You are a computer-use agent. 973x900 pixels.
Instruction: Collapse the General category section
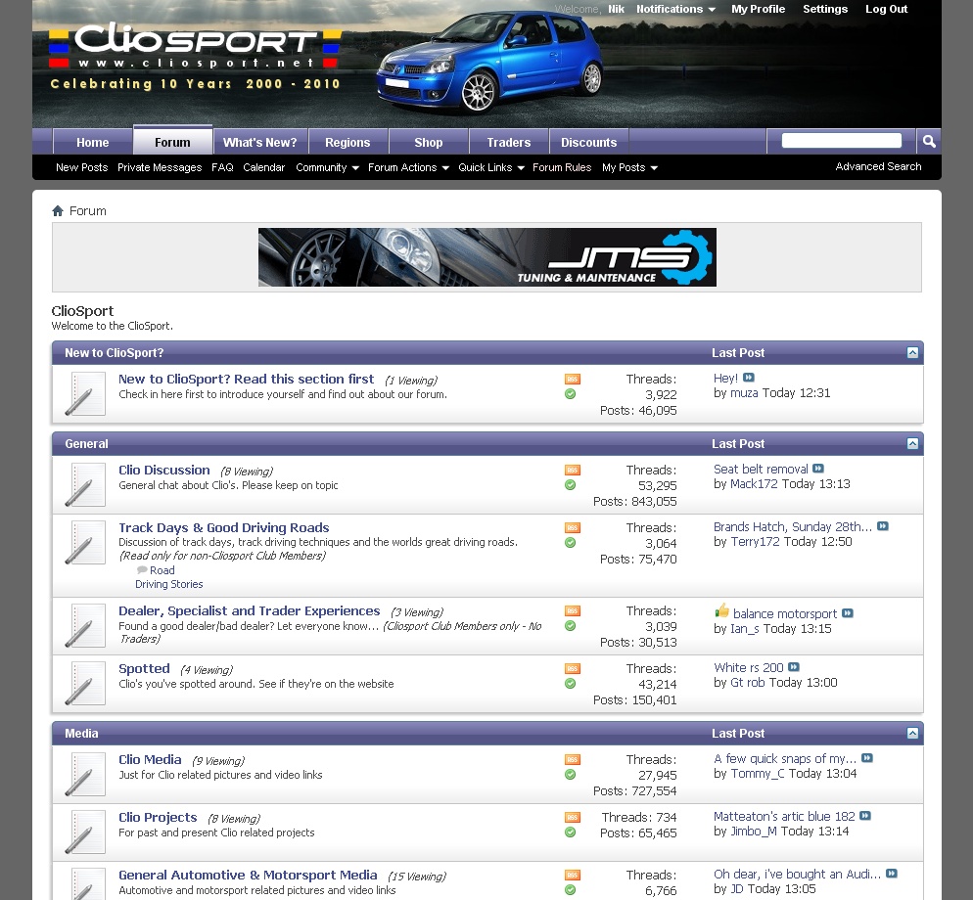[x=912, y=444]
